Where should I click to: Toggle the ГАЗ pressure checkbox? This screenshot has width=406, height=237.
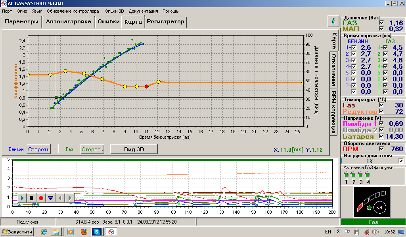381,23
